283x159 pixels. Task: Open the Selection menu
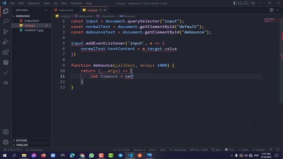click(34, 3)
